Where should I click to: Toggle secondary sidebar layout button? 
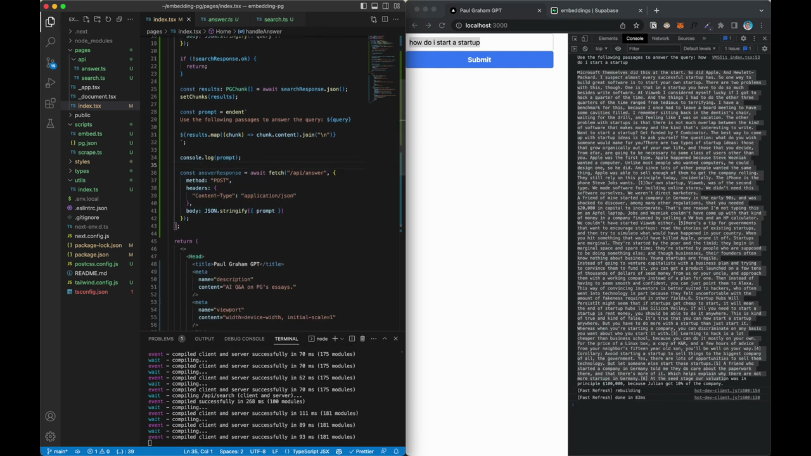tap(387, 6)
